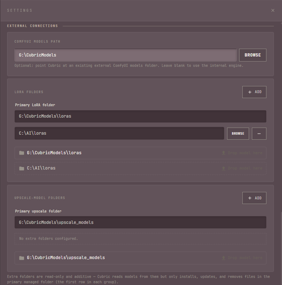Select the G:\CubricModels\loras drop zone text

point(54,153)
